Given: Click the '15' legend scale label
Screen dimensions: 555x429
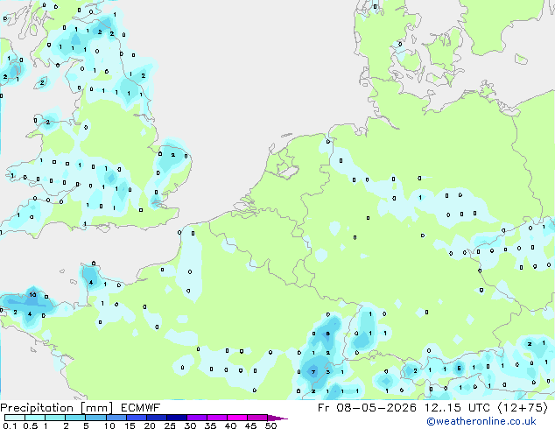Looking at the screenshot, I should pyautogui.click(x=130, y=425).
